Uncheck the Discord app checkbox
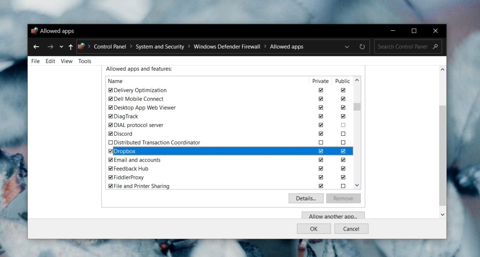Screen dimensions: 480x257 point(111,134)
